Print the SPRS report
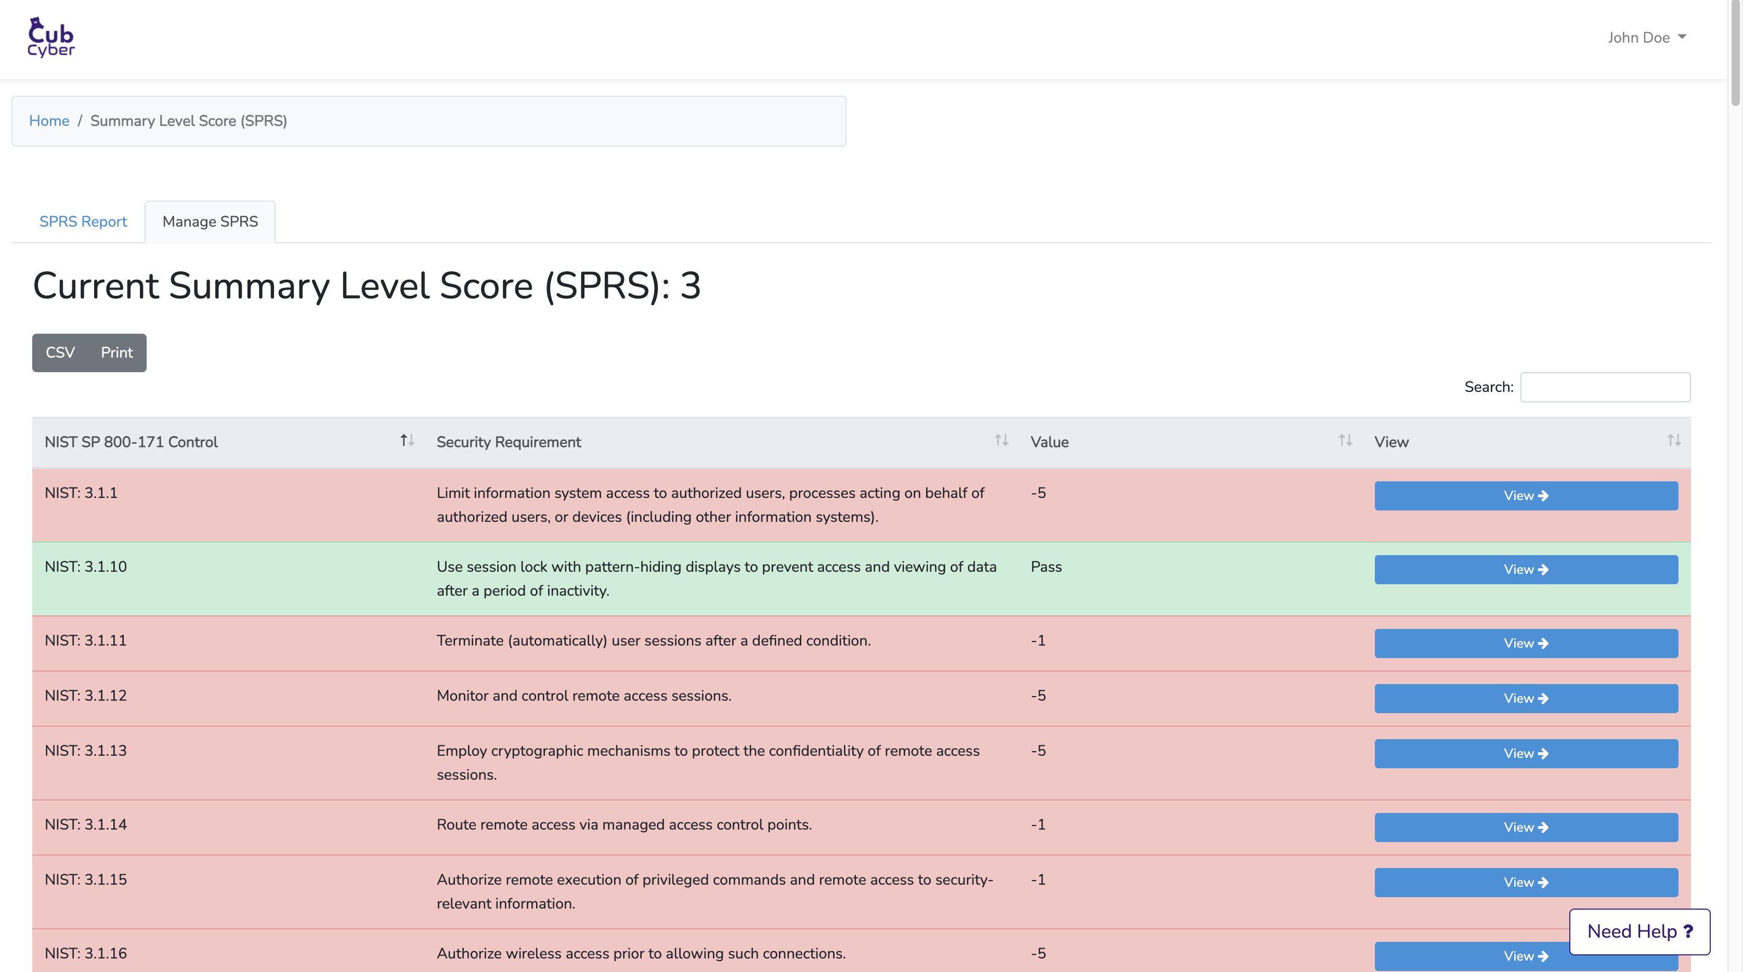The height and width of the screenshot is (972, 1743). [116, 352]
